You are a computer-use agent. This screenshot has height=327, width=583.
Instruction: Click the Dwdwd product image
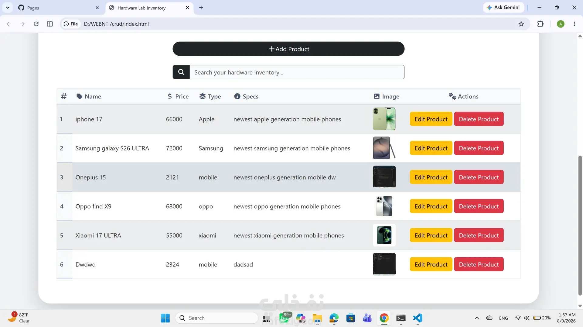point(384,264)
